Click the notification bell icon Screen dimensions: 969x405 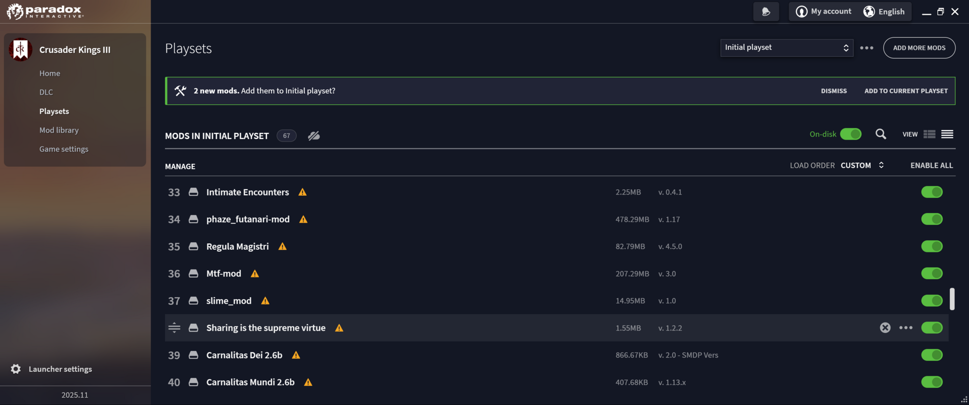(x=766, y=12)
